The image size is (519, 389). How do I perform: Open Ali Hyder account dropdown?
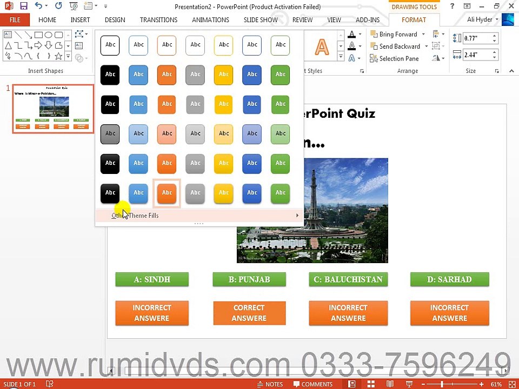[482, 19]
